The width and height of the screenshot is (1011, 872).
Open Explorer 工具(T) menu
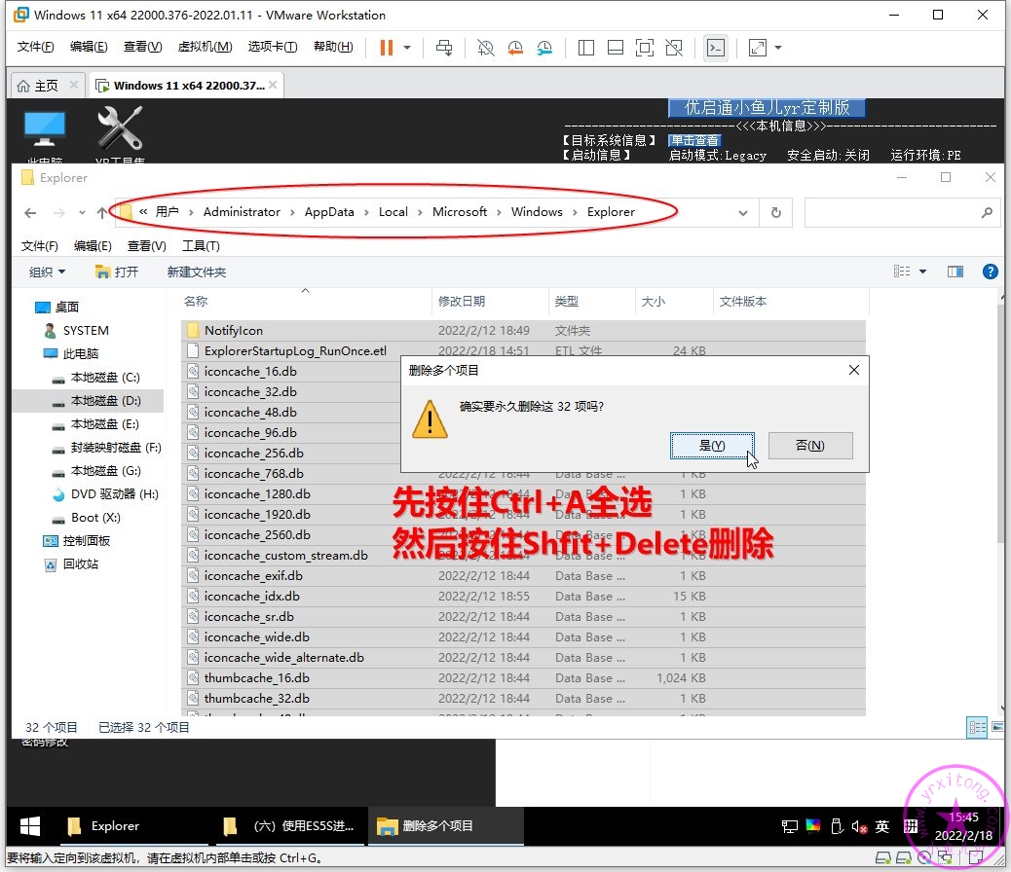pos(201,246)
